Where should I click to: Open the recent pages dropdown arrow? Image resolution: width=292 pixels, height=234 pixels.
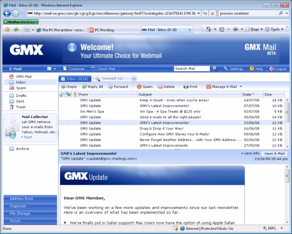pyautogui.click(x=22, y=14)
